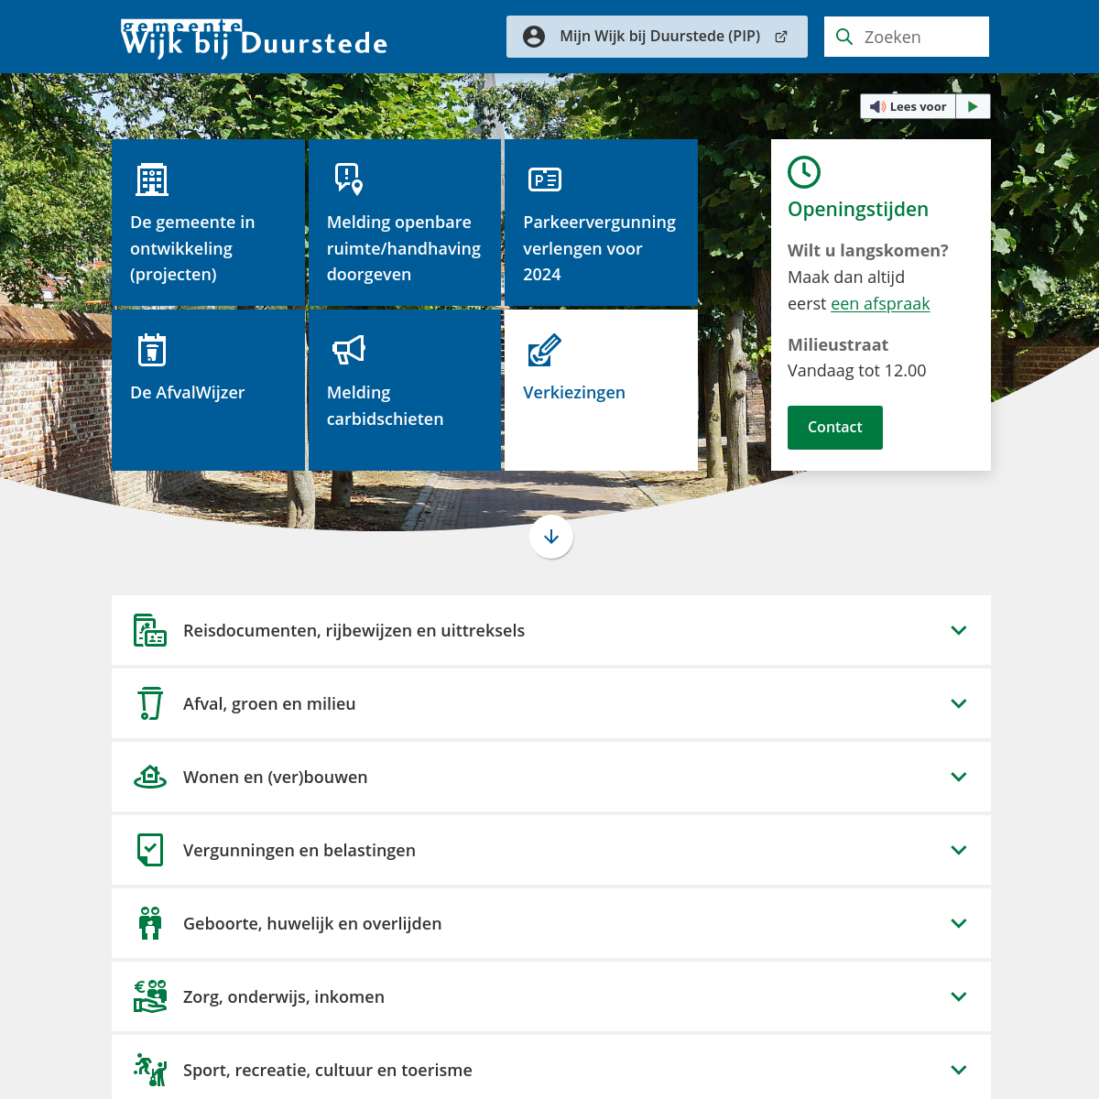1099x1099 pixels.
Task: Click the house icon beside Wonen en (ver)bouwen
Action: click(x=150, y=777)
